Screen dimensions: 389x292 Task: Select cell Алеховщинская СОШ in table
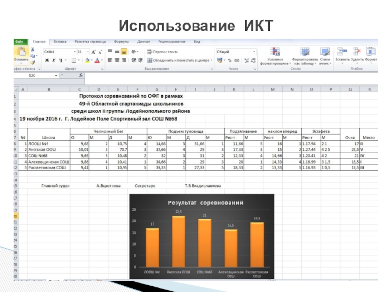coord(49,162)
